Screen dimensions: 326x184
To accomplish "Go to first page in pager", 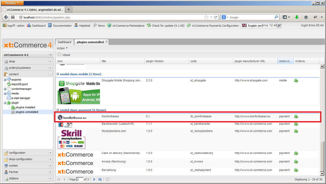I will coord(59,179).
